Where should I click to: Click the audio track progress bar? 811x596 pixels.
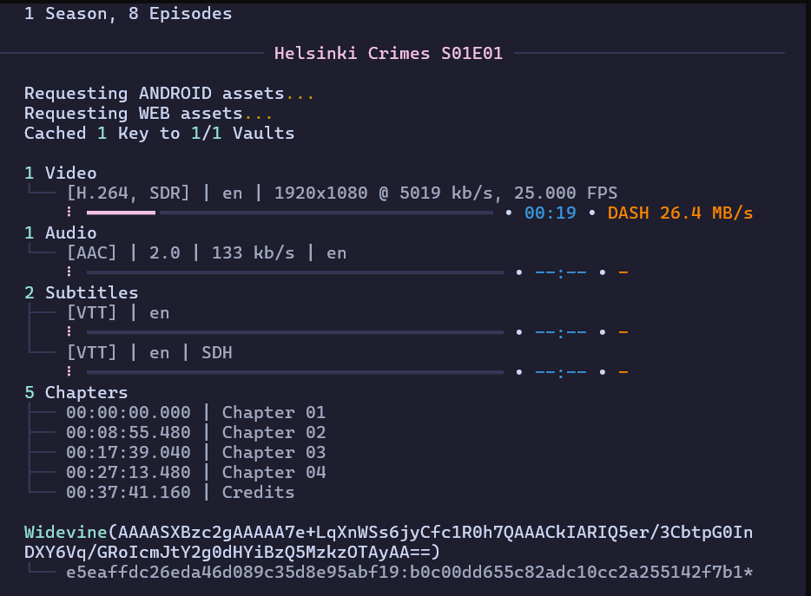[294, 272]
